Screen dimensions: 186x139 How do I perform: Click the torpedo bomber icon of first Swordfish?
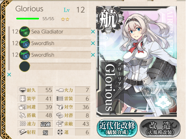tap(25, 43)
